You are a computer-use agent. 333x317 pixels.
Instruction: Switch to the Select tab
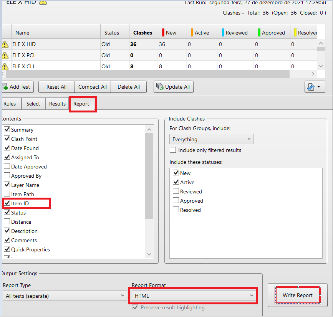33,104
